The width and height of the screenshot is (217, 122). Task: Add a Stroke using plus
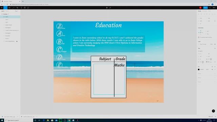[215, 74]
